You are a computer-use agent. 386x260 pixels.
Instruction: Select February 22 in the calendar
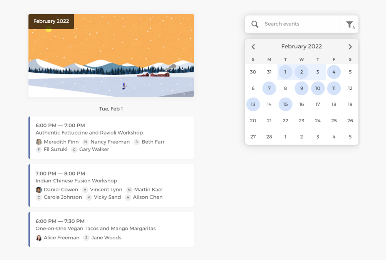click(x=285, y=121)
